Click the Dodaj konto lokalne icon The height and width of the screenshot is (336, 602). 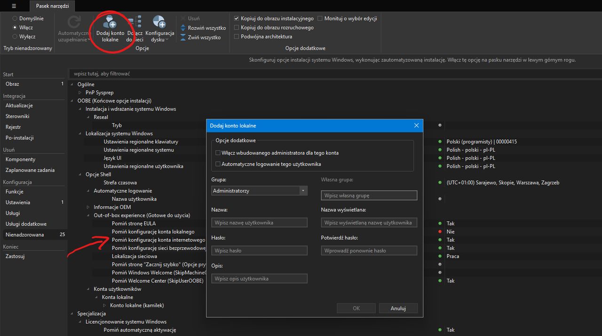[x=110, y=23]
